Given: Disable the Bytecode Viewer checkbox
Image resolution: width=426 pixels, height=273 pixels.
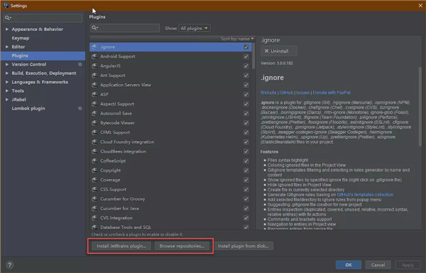Looking at the screenshot, I should click(246, 123).
